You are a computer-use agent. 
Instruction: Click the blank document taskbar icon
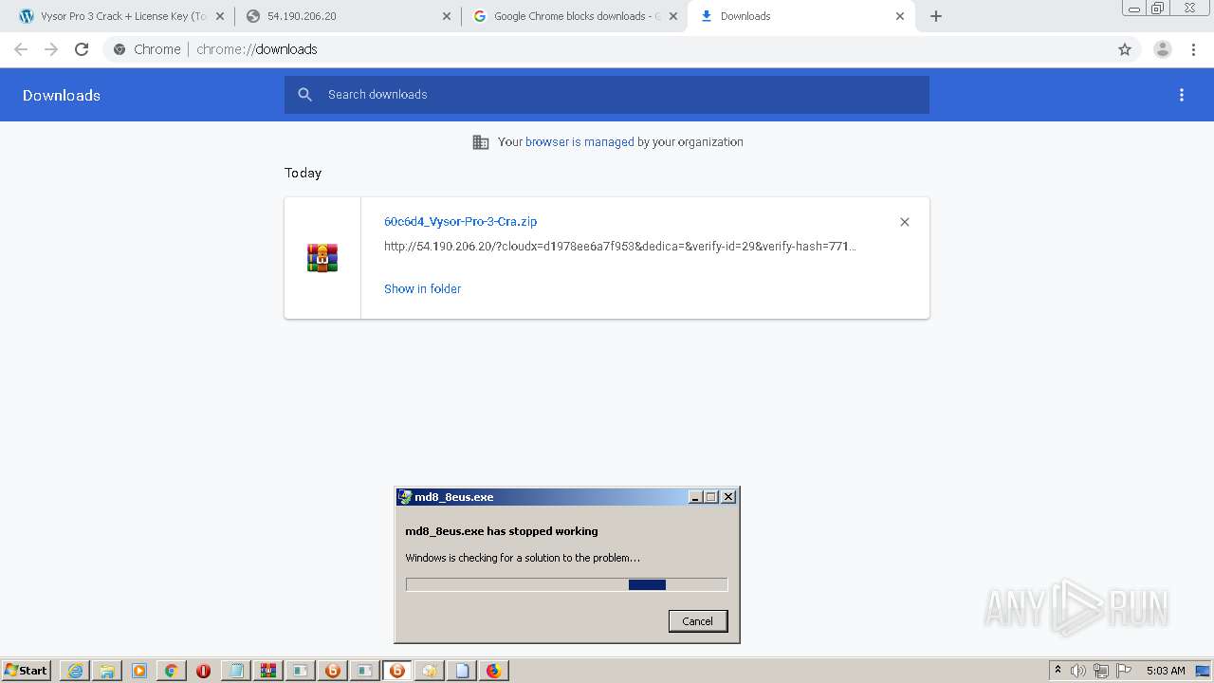pyautogui.click(x=462, y=671)
